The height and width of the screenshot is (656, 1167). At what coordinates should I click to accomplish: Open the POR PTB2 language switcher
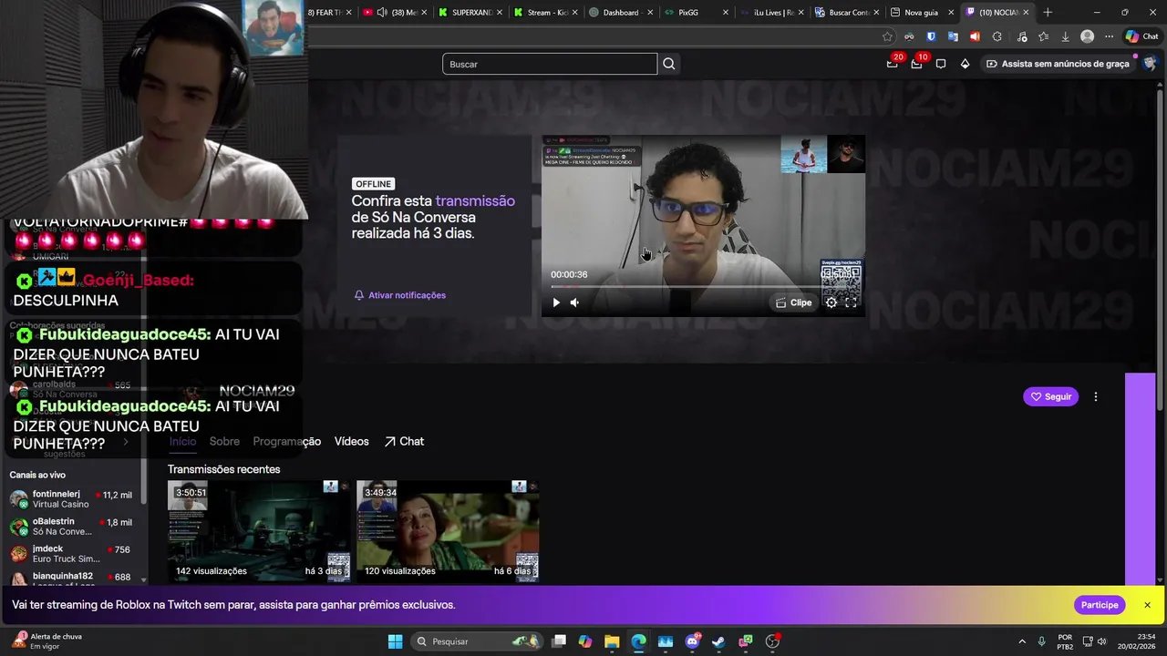[1065, 641]
